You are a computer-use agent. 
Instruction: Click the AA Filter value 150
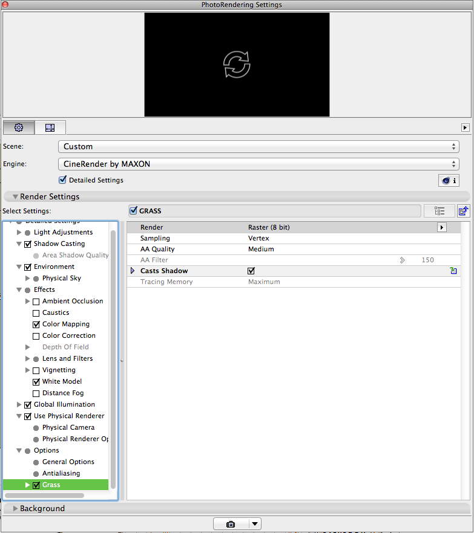tap(427, 260)
